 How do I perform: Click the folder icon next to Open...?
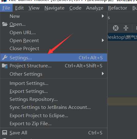(5, 24)
